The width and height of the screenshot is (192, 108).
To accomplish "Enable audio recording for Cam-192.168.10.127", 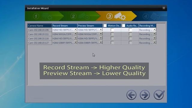I will click(130, 43).
